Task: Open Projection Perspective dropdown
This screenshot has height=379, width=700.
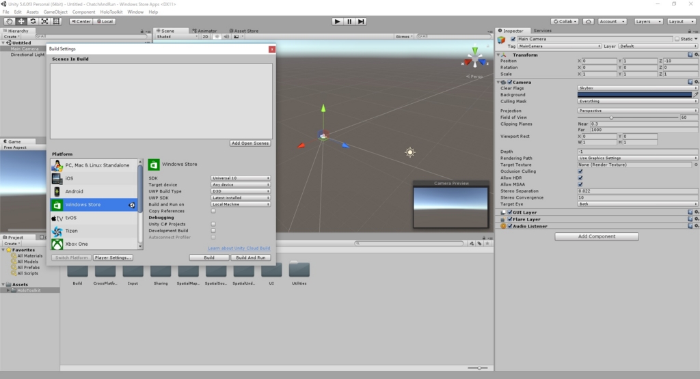Action: pos(638,111)
